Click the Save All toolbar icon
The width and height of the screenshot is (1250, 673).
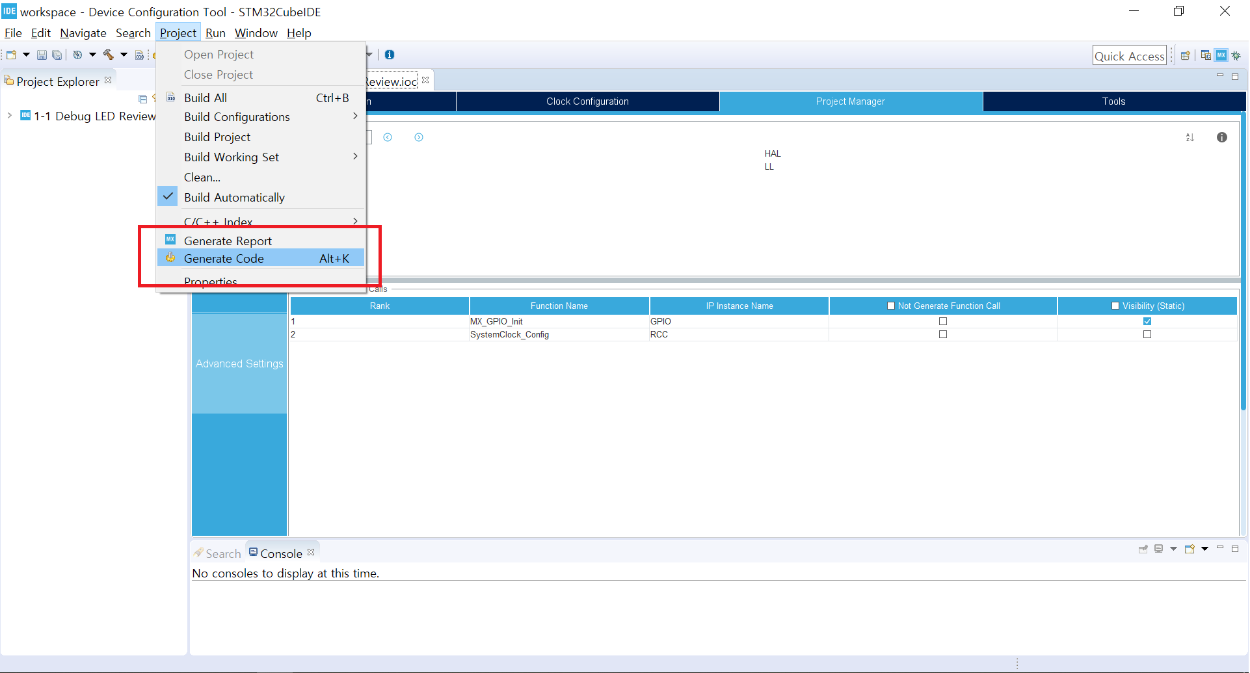point(57,55)
